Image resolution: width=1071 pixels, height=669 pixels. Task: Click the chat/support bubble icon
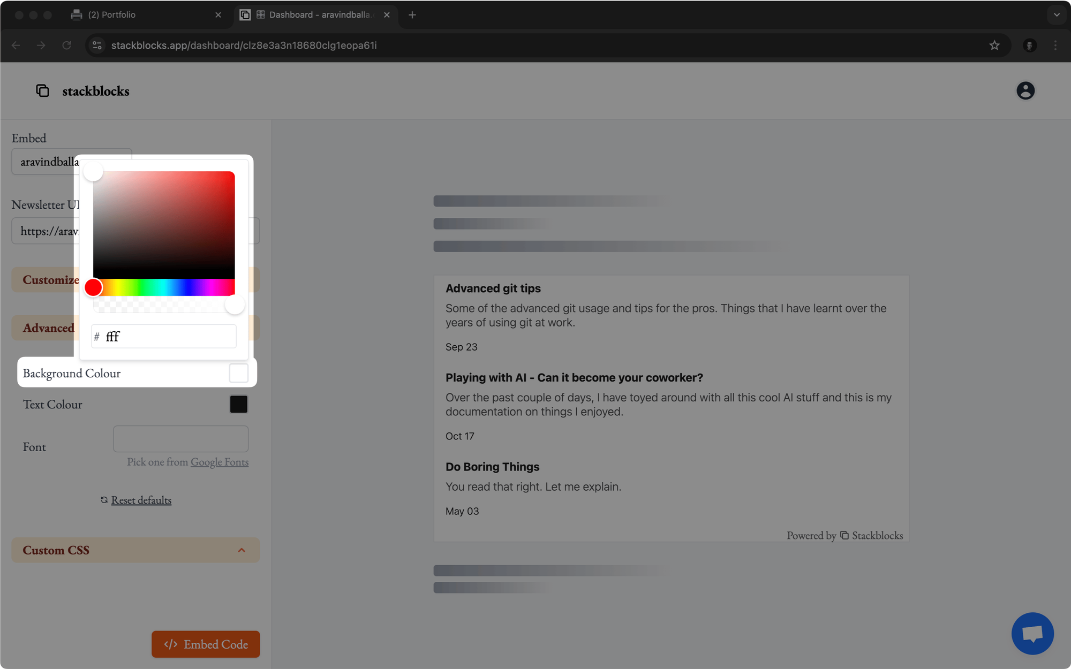tap(1033, 634)
